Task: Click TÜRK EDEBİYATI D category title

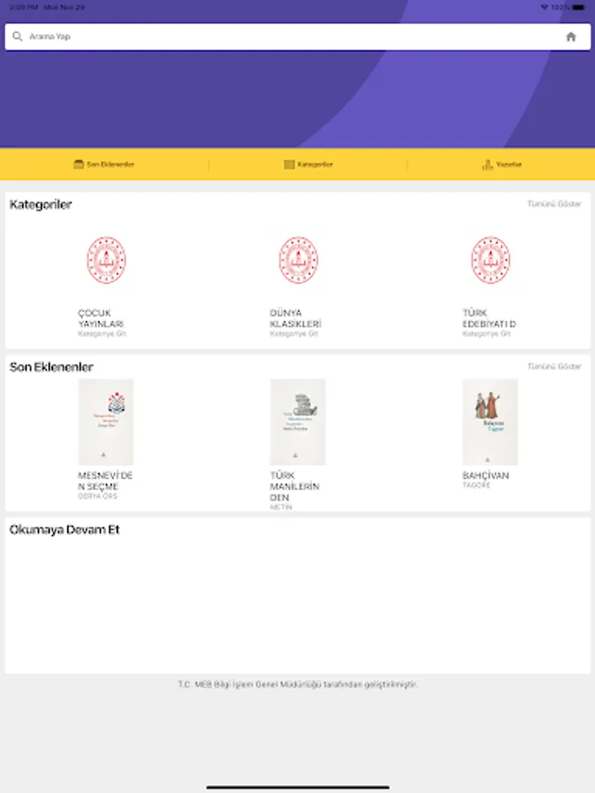Action: (488, 318)
